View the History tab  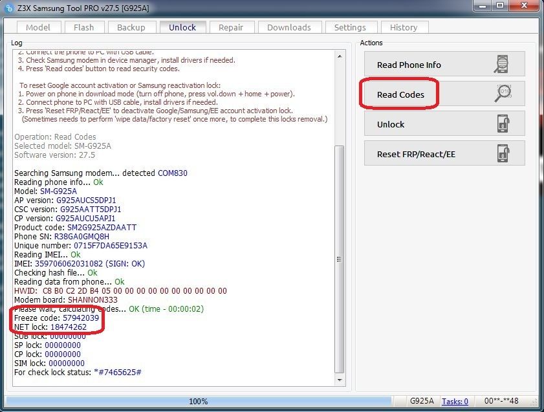[x=404, y=27]
